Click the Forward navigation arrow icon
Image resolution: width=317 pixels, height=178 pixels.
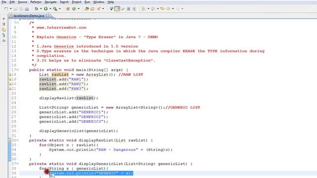coord(178,9)
